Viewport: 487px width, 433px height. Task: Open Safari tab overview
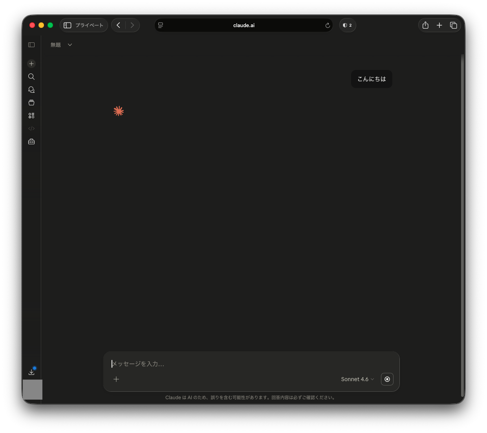[453, 25]
